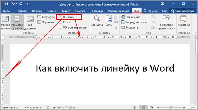Open the Файл tab
The height and width of the screenshot is (110, 198).
point(6,11)
